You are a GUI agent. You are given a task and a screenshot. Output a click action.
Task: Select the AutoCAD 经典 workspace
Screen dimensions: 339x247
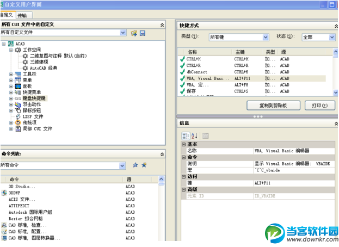click(x=43, y=68)
